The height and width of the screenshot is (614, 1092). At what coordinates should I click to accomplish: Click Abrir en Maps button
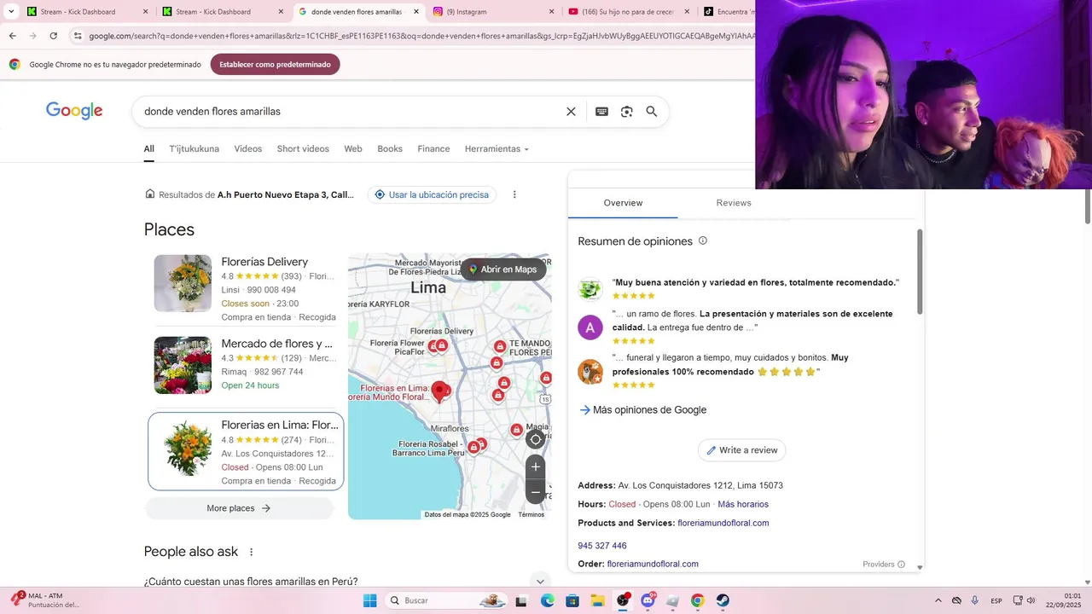coord(502,269)
